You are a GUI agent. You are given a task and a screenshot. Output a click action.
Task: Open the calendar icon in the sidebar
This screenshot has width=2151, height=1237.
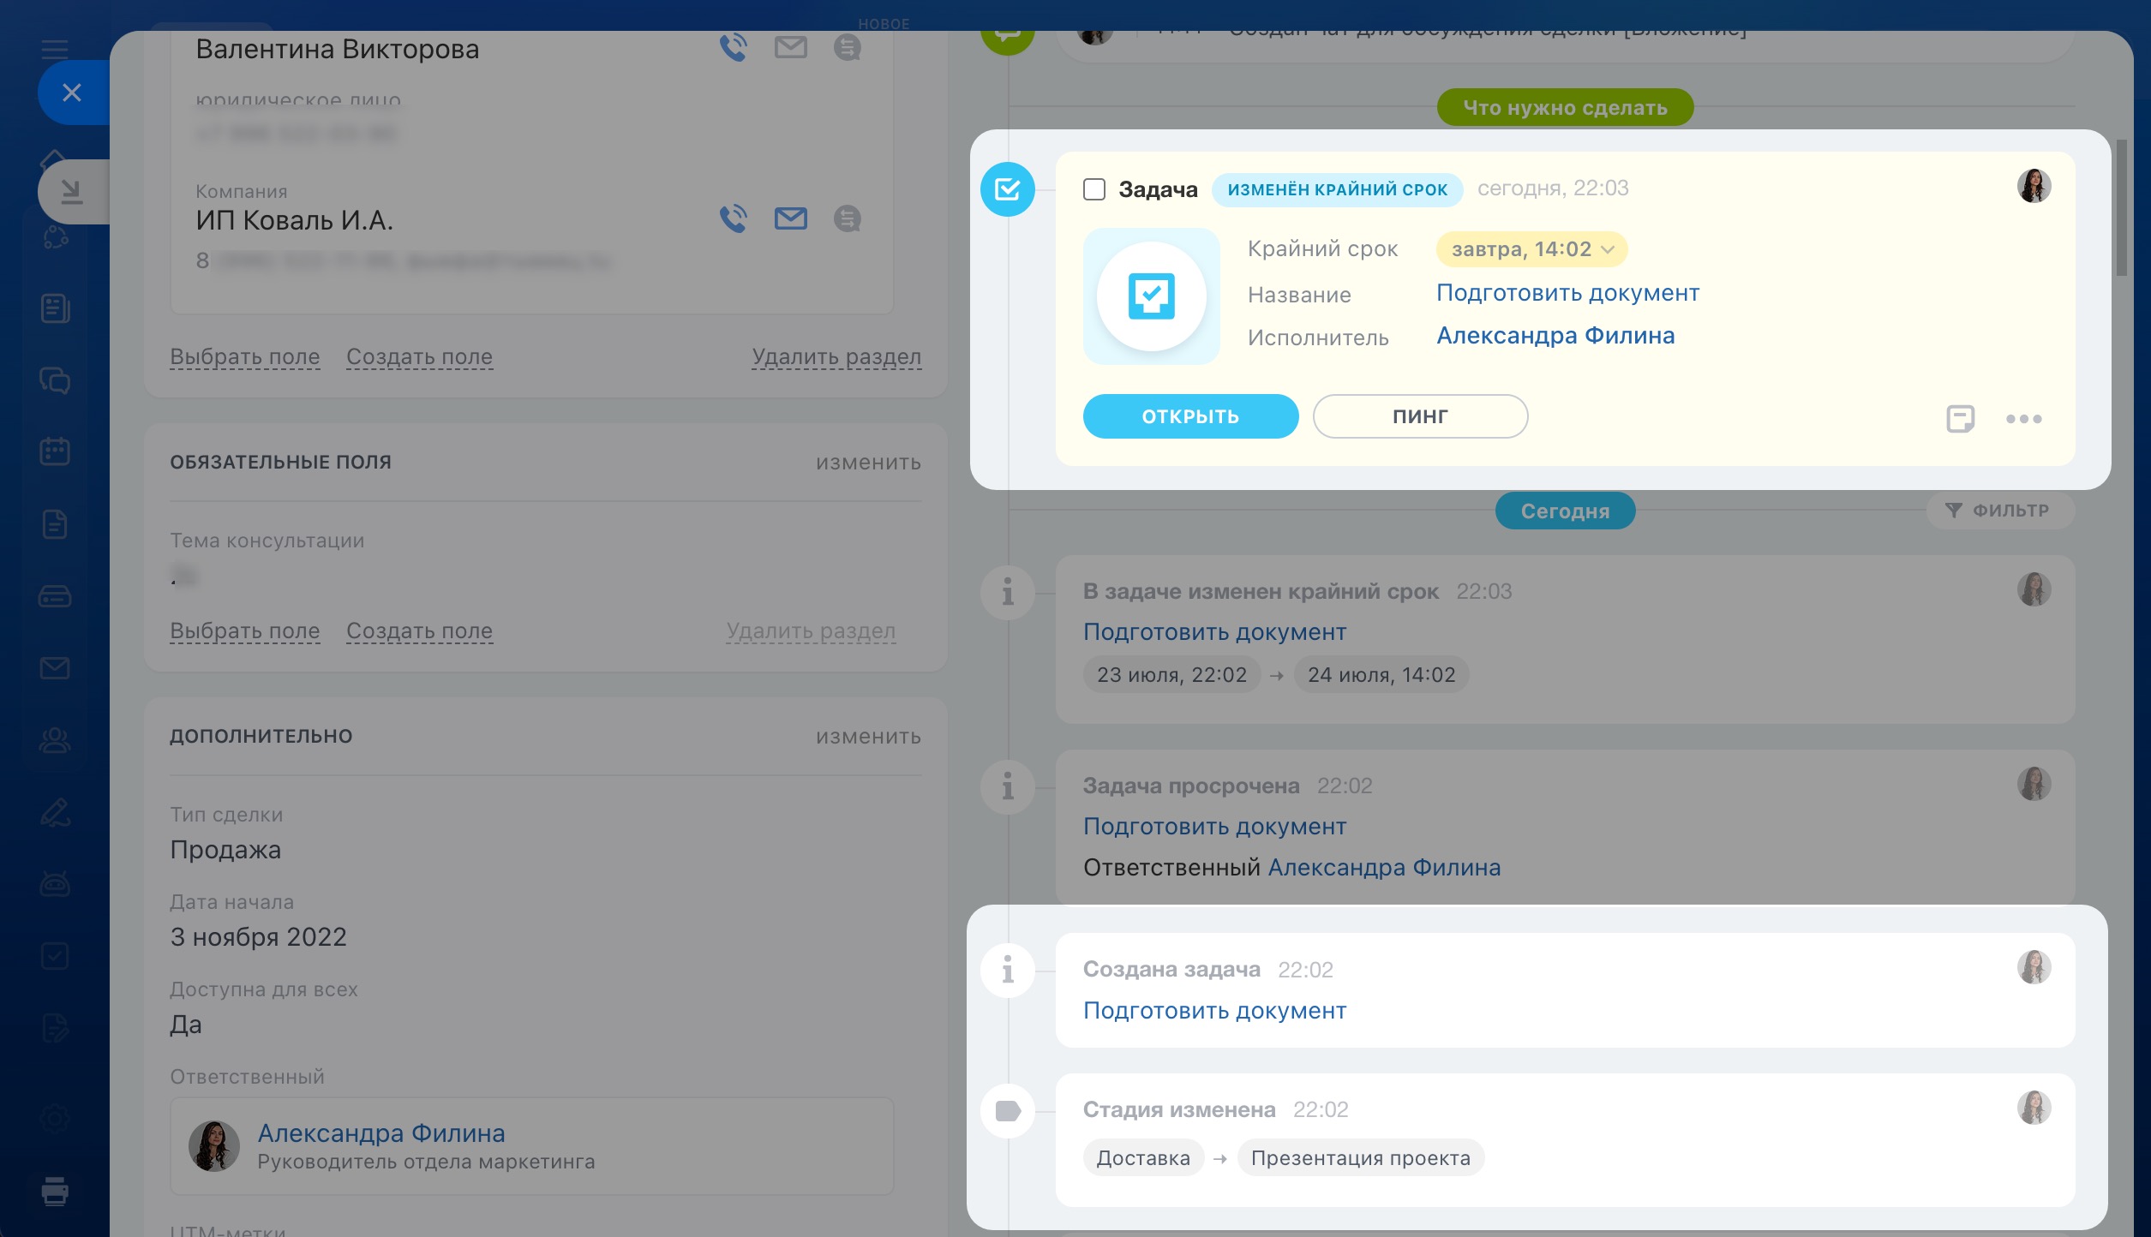(x=55, y=451)
